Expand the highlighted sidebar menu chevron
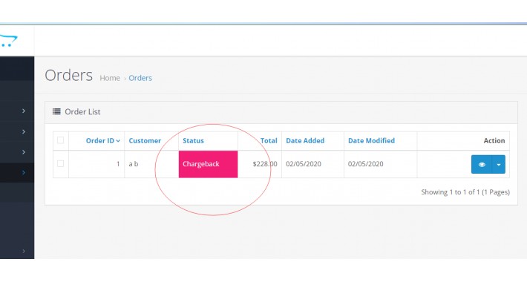This screenshot has height=282, width=527. pyautogui.click(x=24, y=172)
